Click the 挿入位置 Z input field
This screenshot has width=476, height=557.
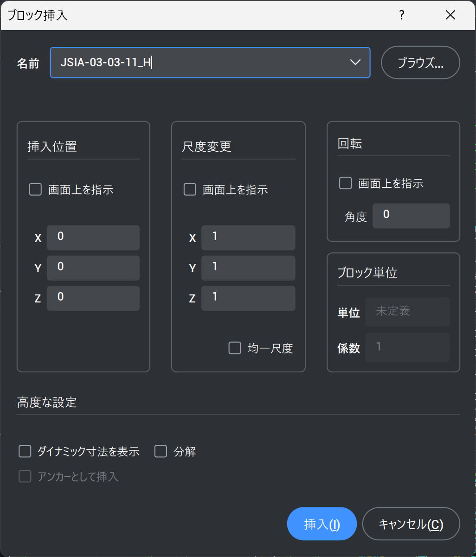[93, 298]
